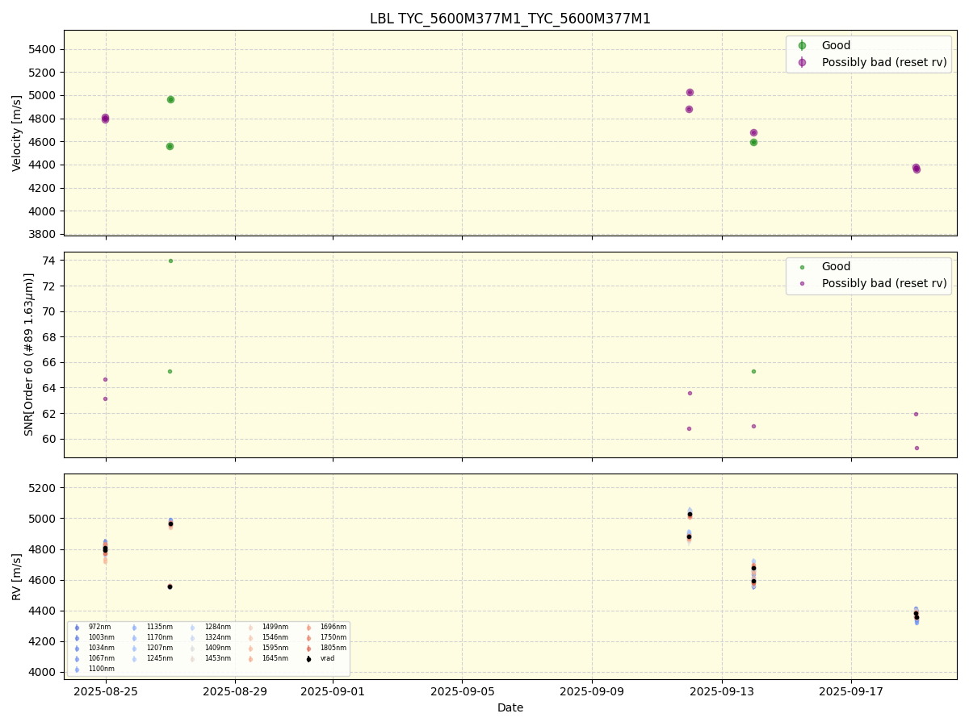This screenshot has width=969, height=726.
Task: Click the 972nm marker in the wavelength legend
Action: click(x=78, y=628)
